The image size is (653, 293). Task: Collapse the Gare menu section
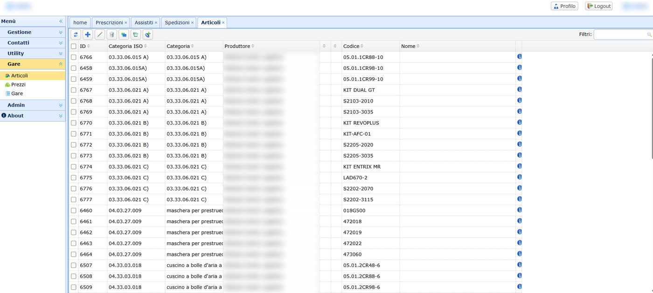pyautogui.click(x=33, y=64)
